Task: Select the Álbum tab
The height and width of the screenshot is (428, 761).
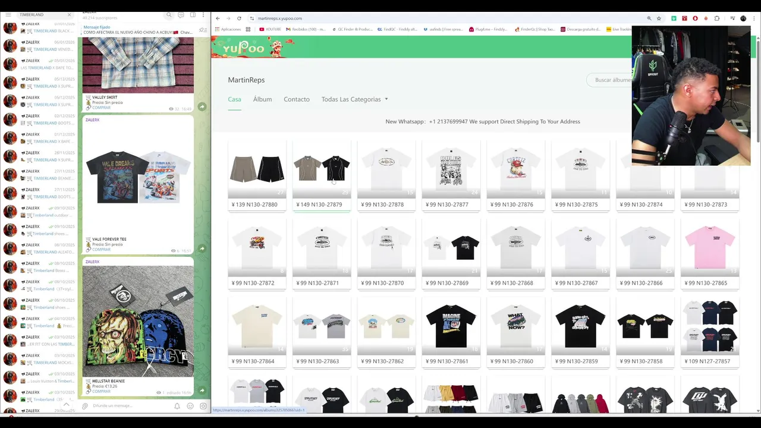Action: tap(262, 99)
